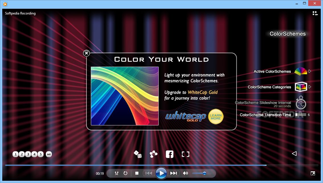The height and width of the screenshot is (183, 323).
Task: Load preset 1
Action: tap(15, 154)
